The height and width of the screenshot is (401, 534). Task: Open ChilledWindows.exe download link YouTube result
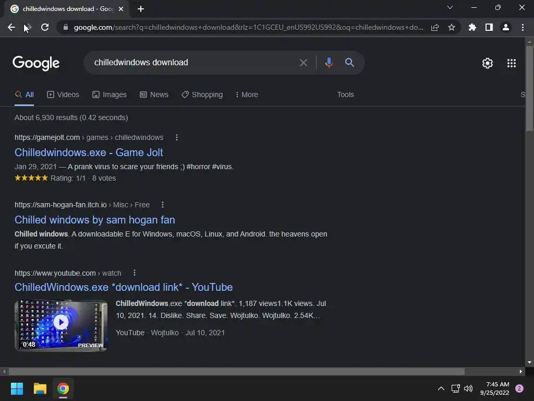click(123, 287)
